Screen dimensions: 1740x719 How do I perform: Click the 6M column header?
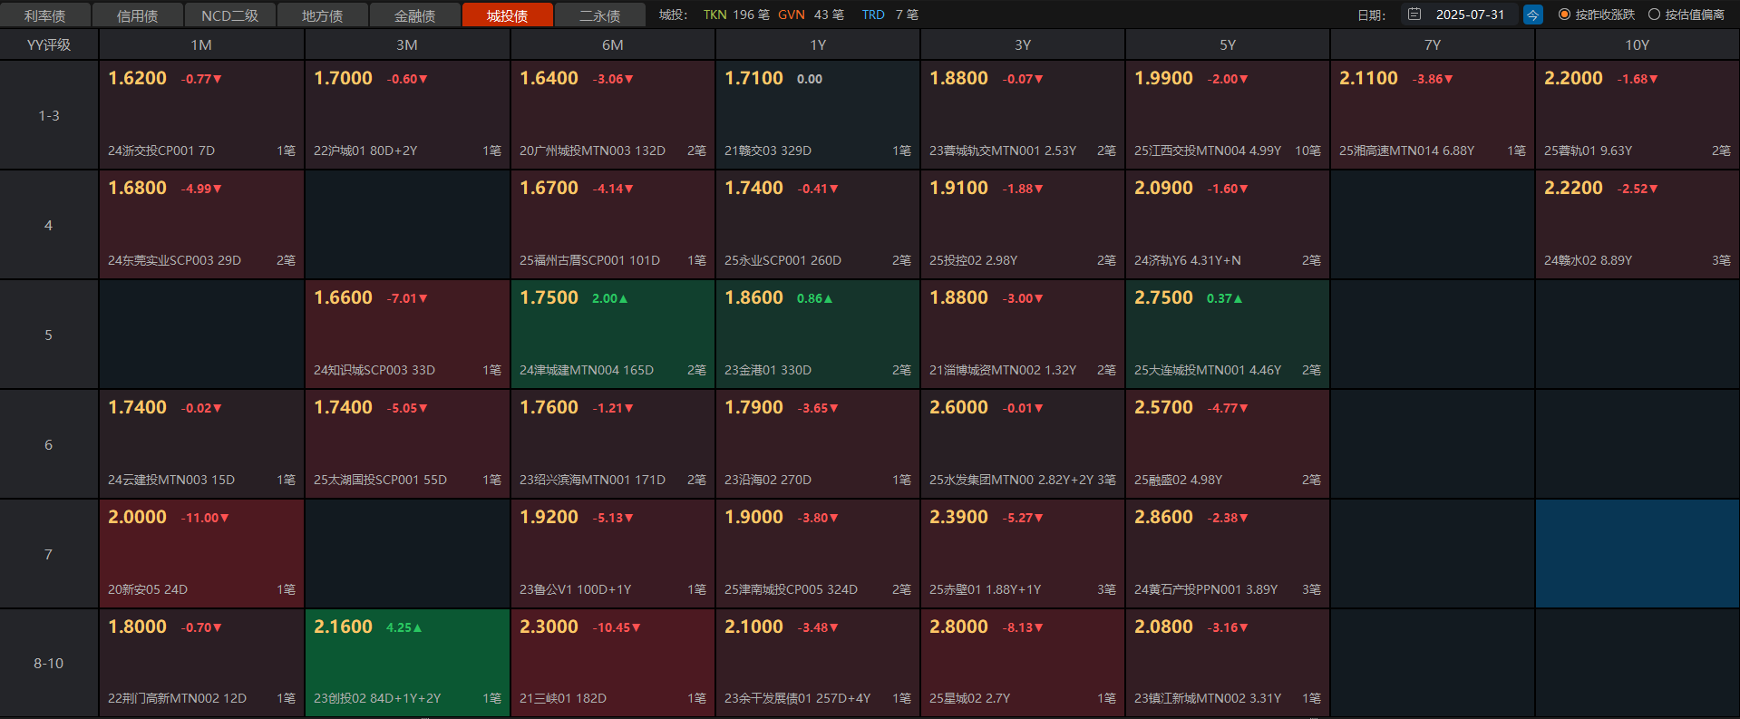[613, 44]
